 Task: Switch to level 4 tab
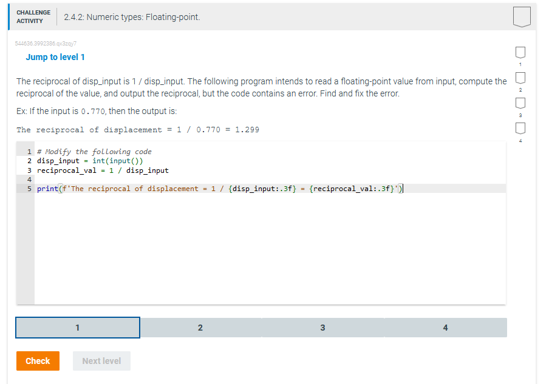(445, 328)
